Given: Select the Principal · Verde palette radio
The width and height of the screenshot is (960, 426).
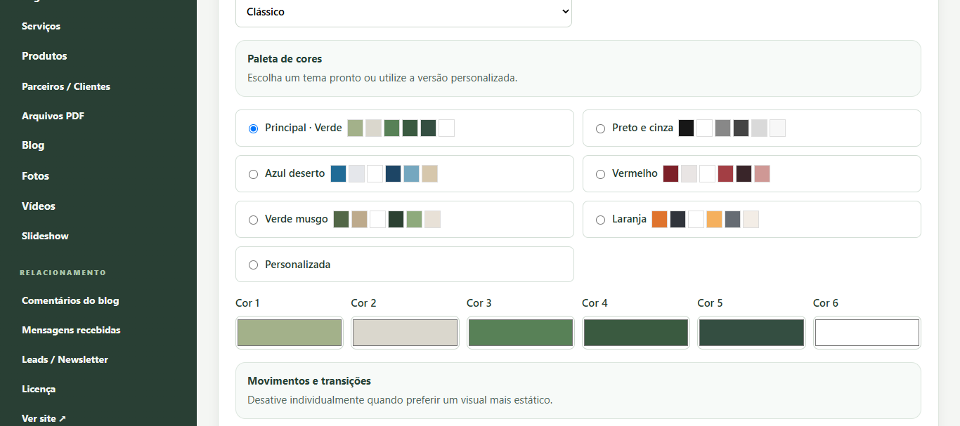Looking at the screenshot, I should pyautogui.click(x=253, y=128).
